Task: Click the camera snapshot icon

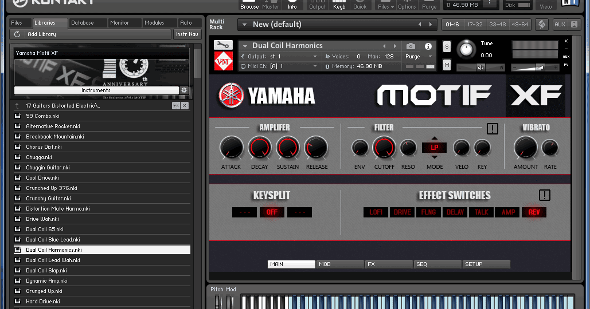Action: tap(411, 46)
